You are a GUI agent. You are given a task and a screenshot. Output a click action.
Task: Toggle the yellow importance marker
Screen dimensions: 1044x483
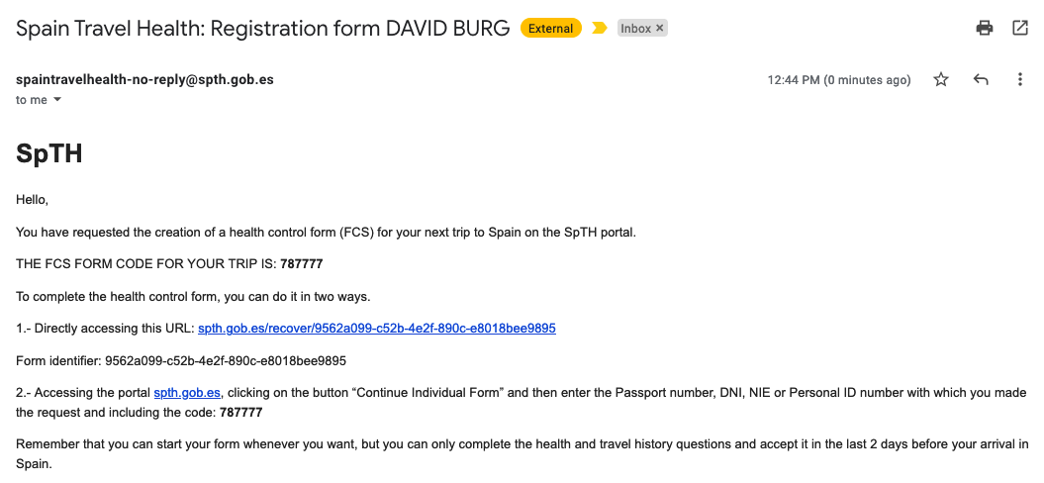[x=599, y=29]
